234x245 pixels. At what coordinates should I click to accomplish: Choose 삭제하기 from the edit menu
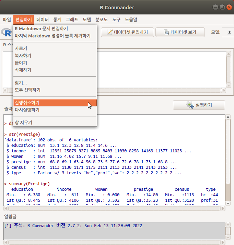click(55, 70)
